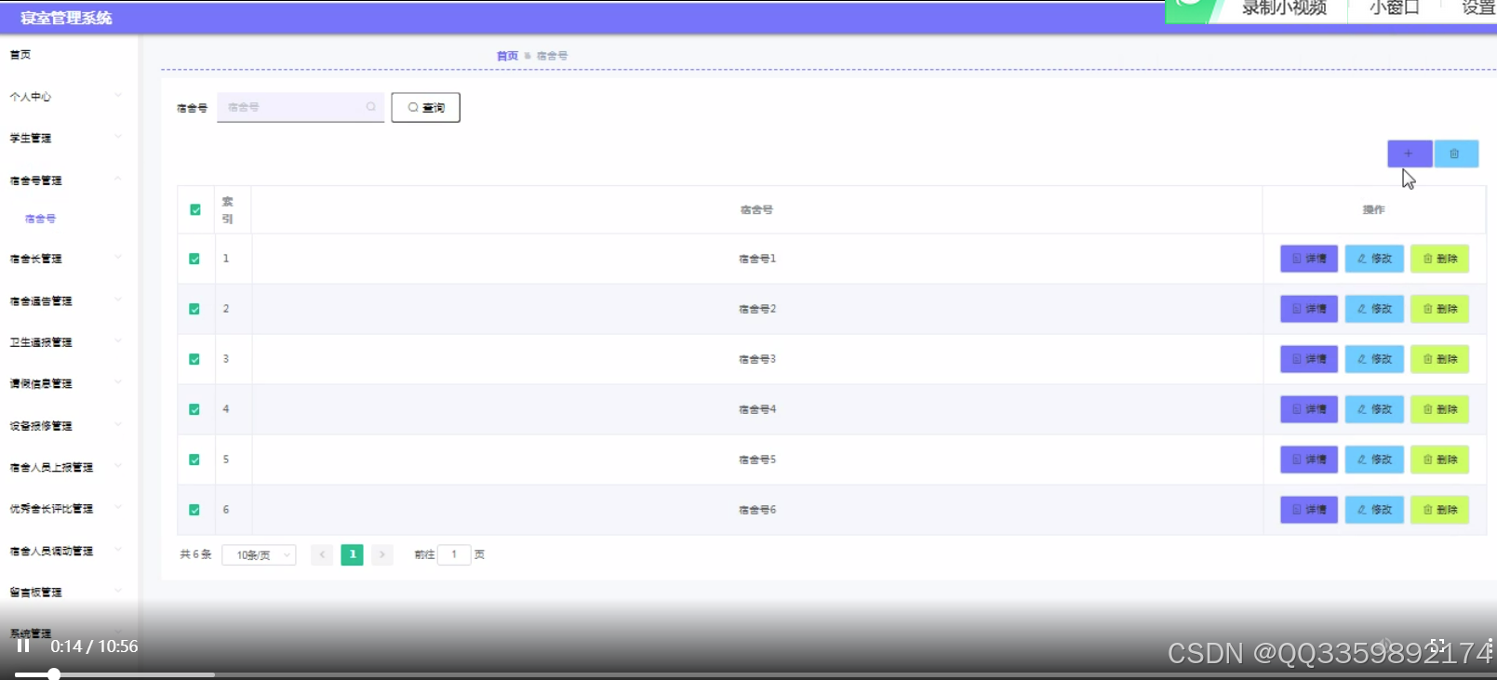The width and height of the screenshot is (1497, 680).
Task: Open 详情 for row 宿舍号1
Action: point(1309,259)
